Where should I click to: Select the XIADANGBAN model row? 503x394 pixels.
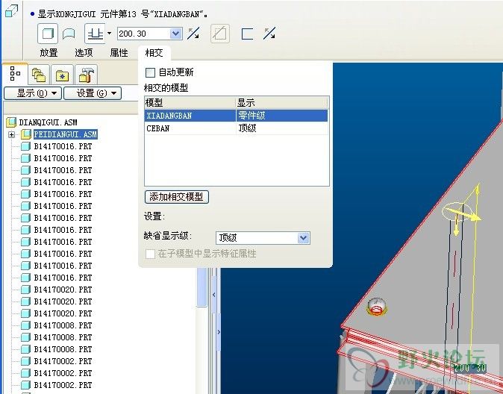tap(237, 116)
